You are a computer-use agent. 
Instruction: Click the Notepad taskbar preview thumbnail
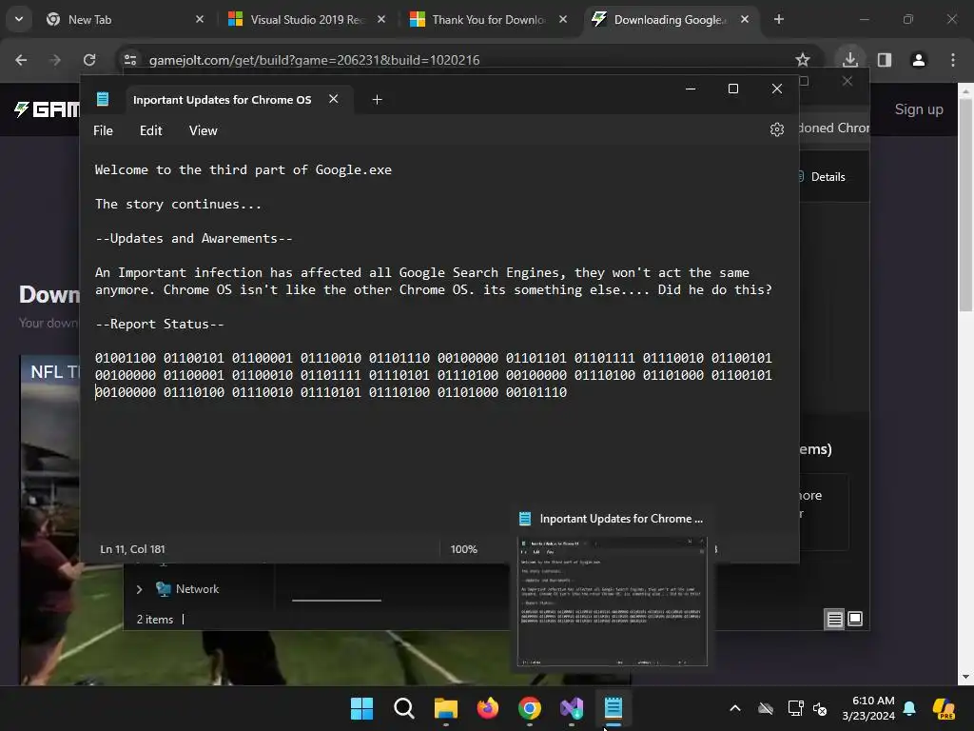click(x=612, y=601)
